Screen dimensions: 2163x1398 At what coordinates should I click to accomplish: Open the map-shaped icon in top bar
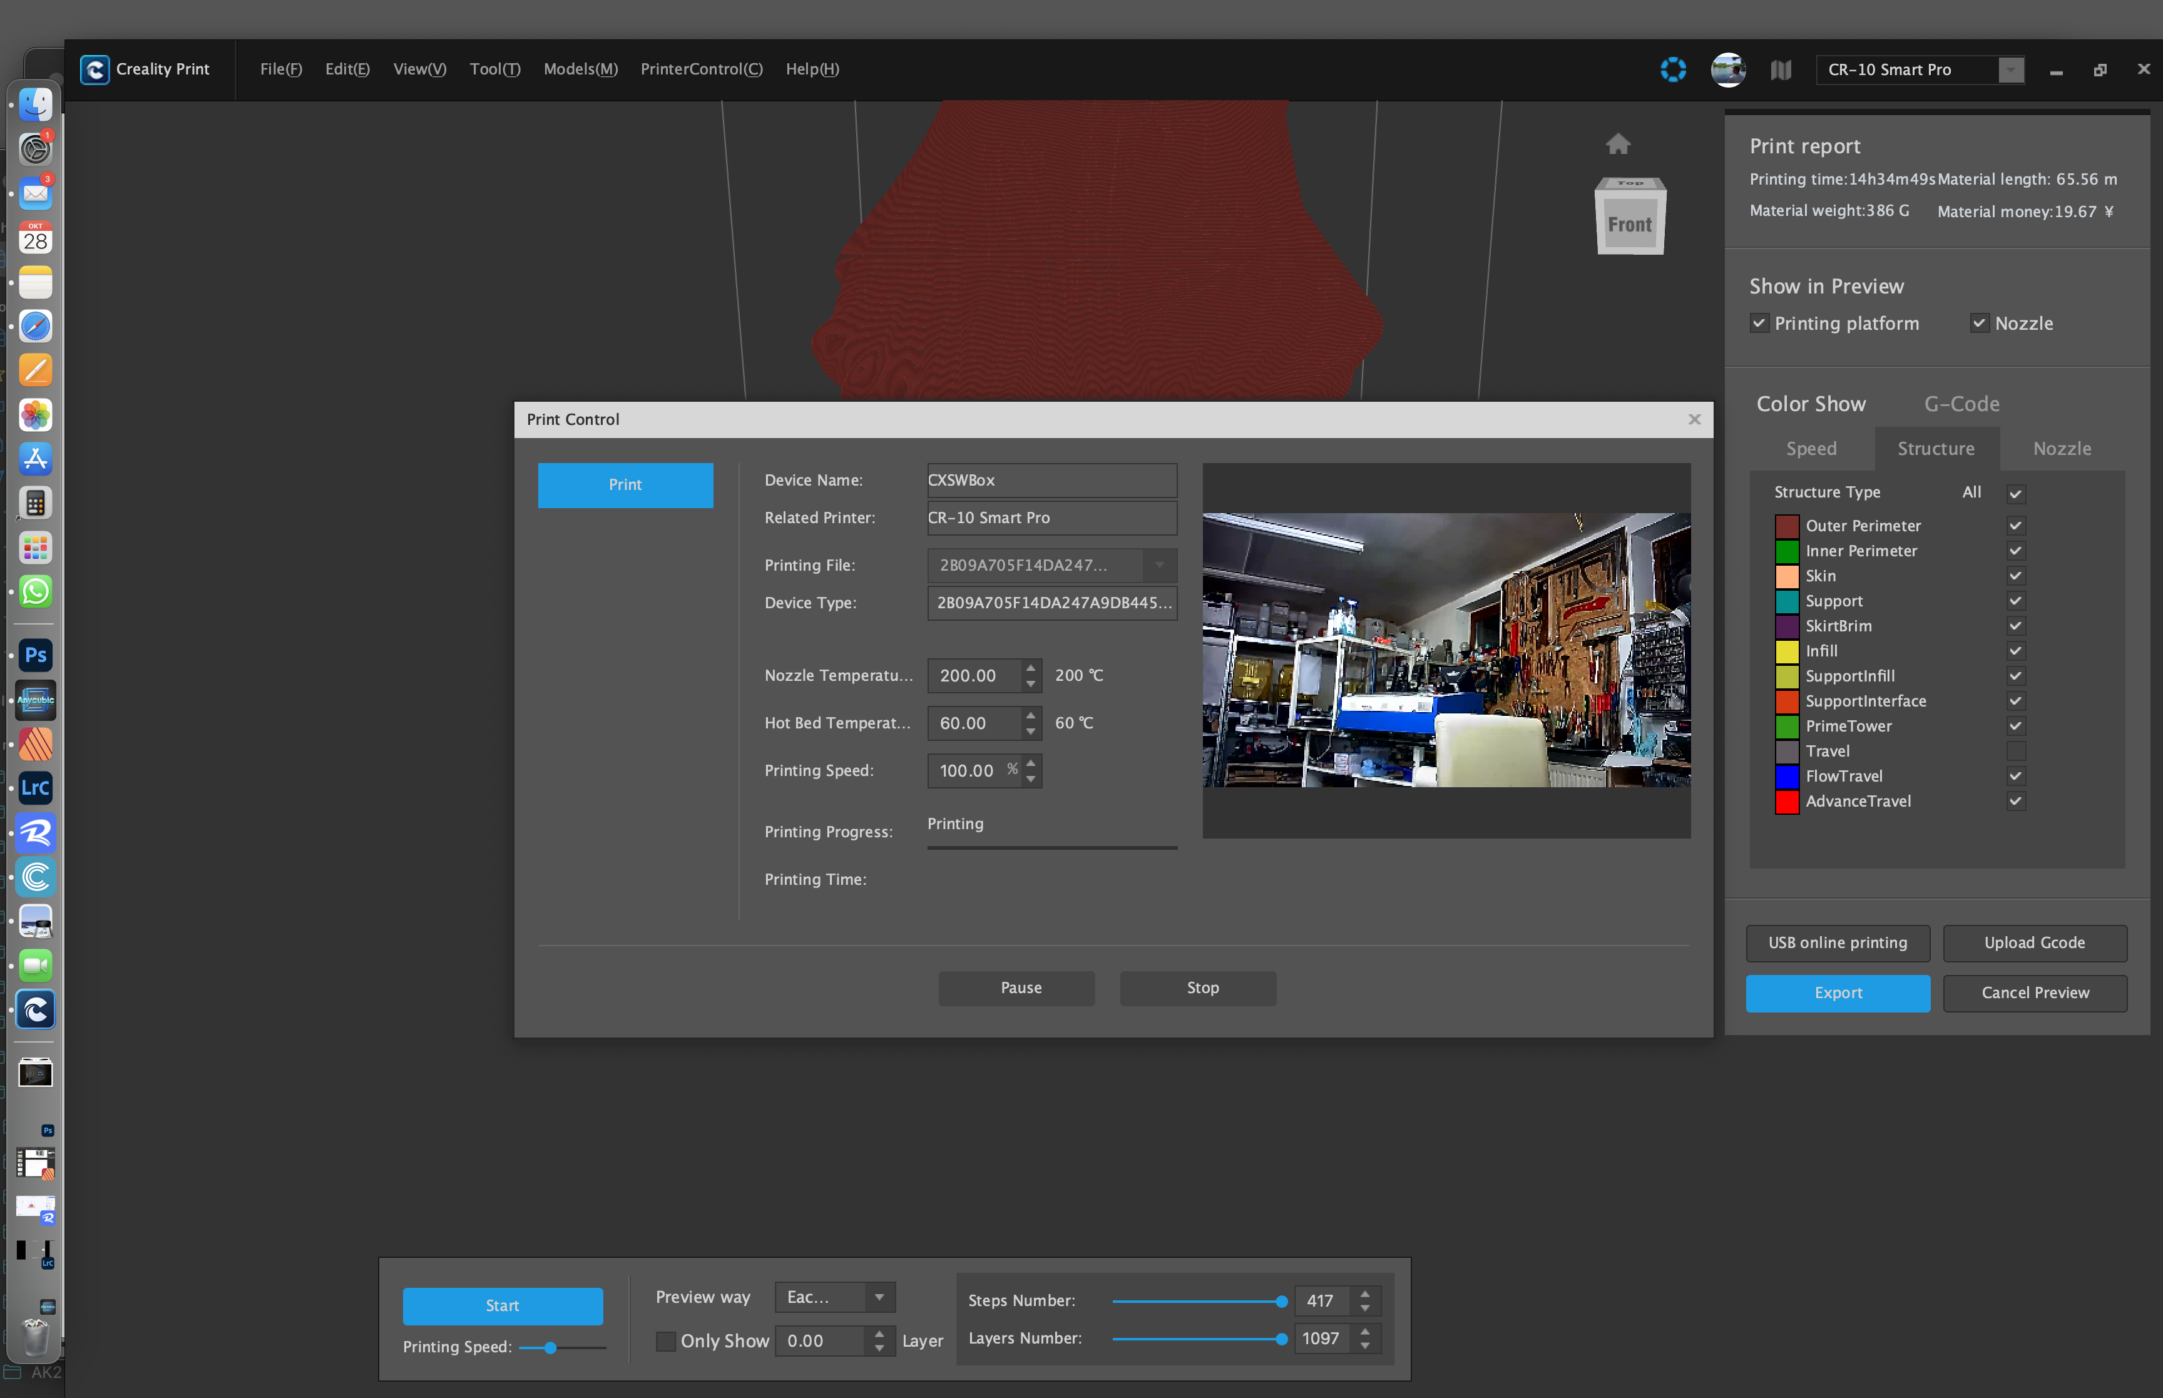[1780, 70]
